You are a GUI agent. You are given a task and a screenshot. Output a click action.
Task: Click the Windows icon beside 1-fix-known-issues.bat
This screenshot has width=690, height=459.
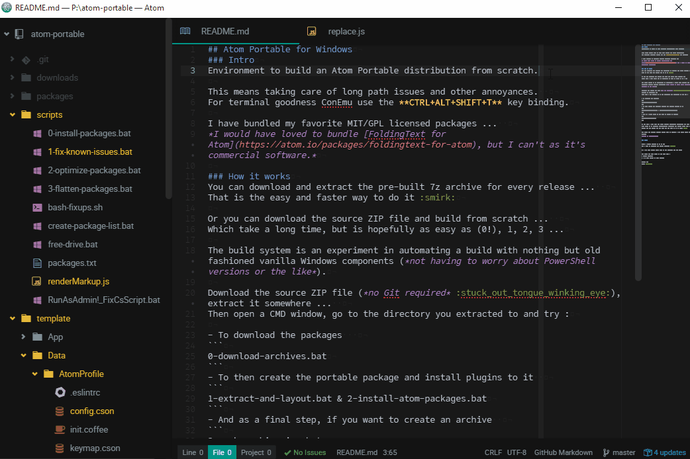point(37,151)
